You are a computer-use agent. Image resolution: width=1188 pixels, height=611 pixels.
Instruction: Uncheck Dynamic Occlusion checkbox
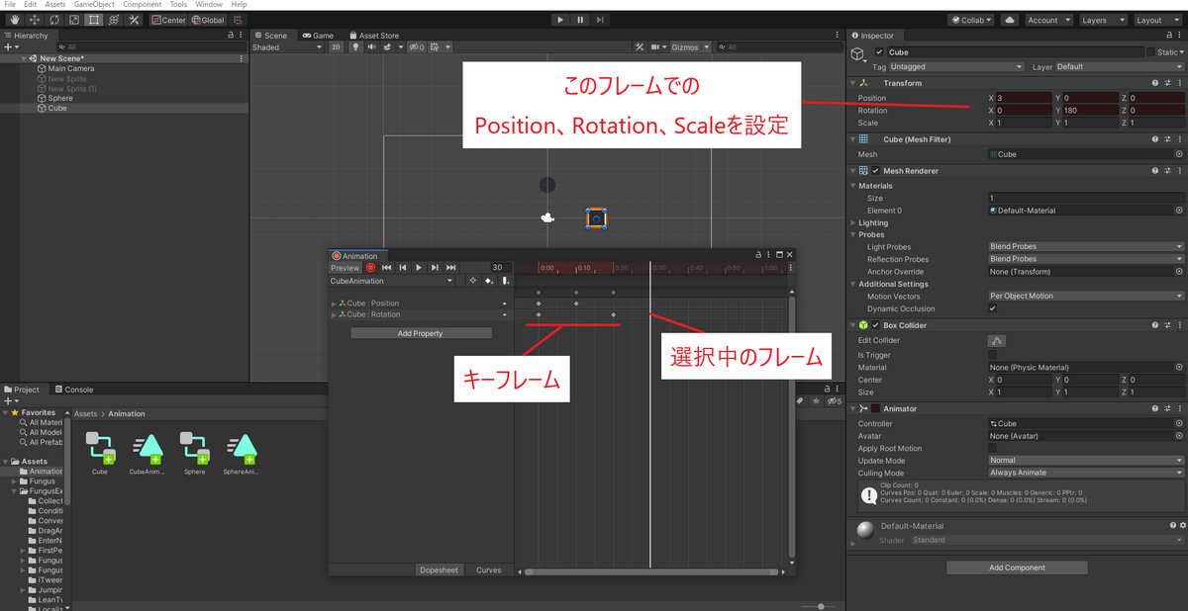coord(993,308)
